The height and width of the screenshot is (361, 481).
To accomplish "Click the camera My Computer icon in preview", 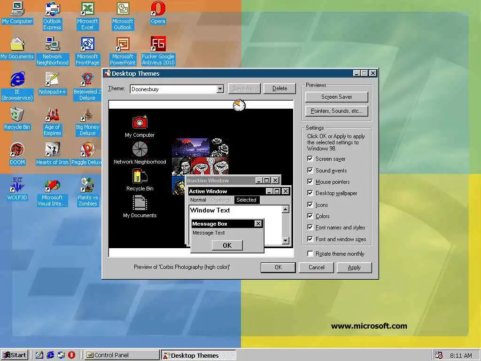I will pyautogui.click(x=140, y=122).
